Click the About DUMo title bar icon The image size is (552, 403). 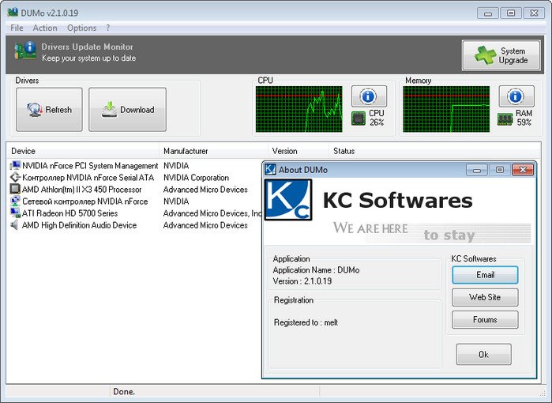[270, 169]
